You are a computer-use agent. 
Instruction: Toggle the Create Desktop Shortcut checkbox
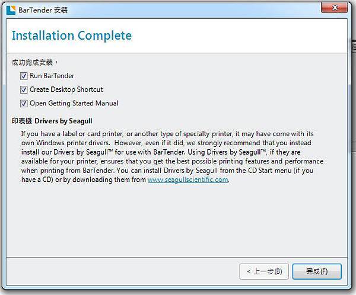24,90
